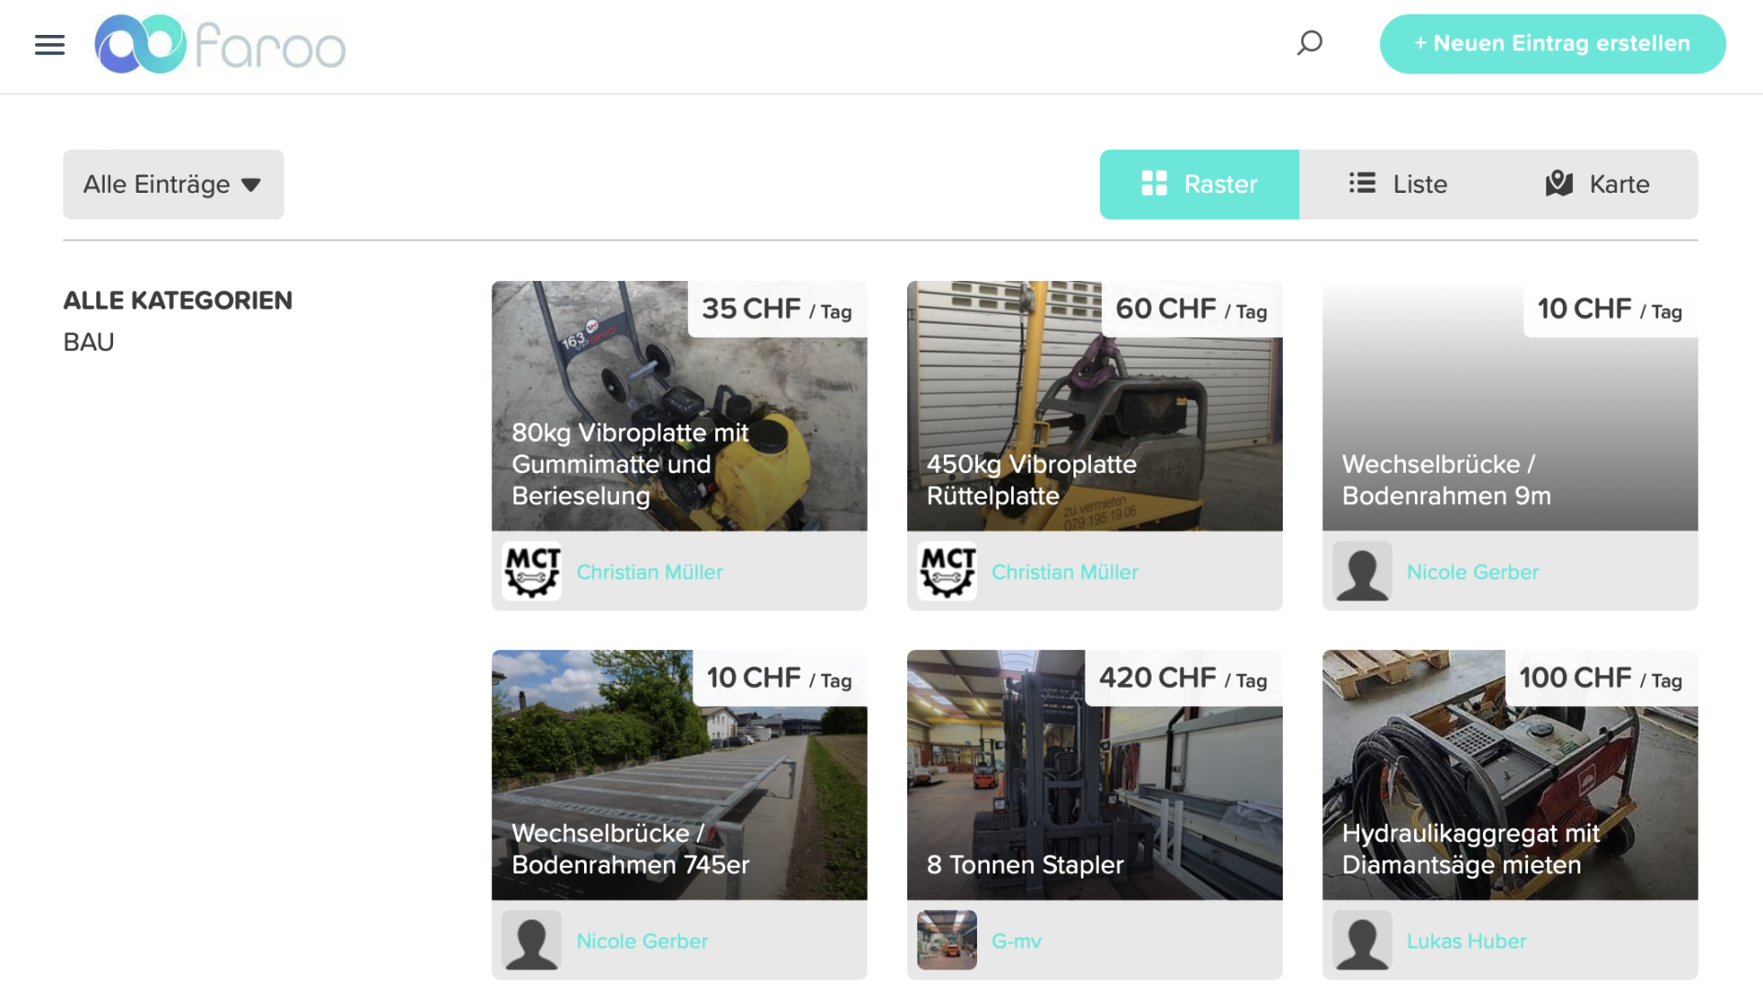
Task: Click the '420 CHF / Tag' price tag
Action: (x=1183, y=679)
